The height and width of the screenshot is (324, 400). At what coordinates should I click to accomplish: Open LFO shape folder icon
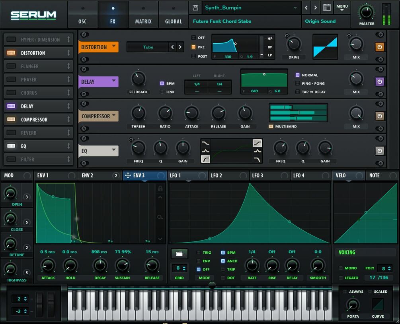click(x=180, y=254)
